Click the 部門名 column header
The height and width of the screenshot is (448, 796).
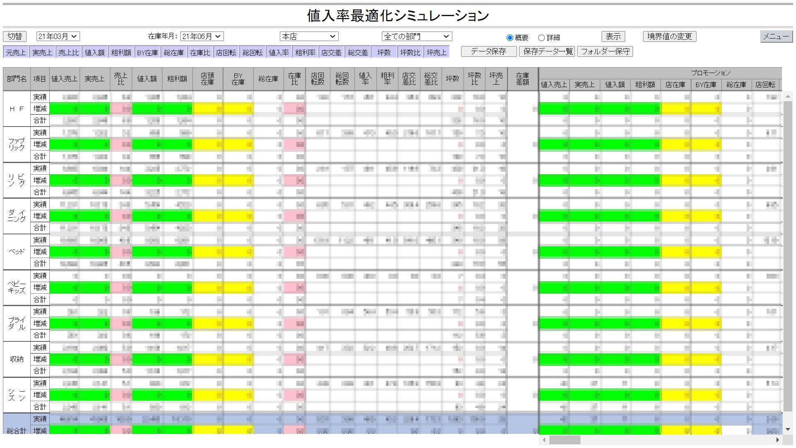coord(17,79)
